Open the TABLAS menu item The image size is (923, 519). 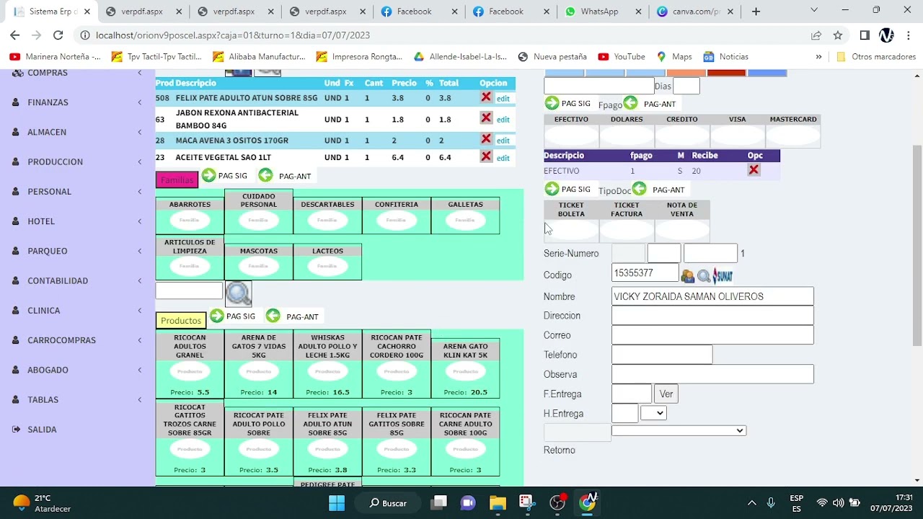click(77, 399)
